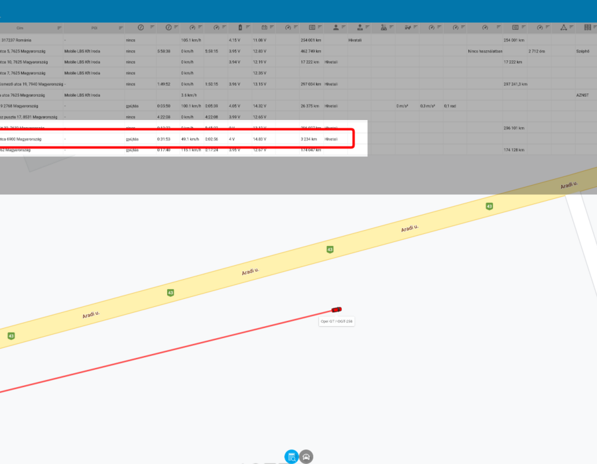Screen dimensions: 597x464
Task: Click the AZNST cell
Action: pyautogui.click(x=582, y=95)
